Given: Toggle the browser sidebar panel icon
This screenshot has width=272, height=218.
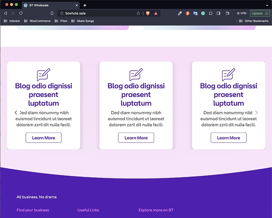Looking at the screenshot, I should click(219, 14).
